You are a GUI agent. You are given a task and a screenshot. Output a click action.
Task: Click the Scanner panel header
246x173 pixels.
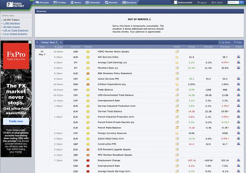pyautogui.click(x=139, y=11)
